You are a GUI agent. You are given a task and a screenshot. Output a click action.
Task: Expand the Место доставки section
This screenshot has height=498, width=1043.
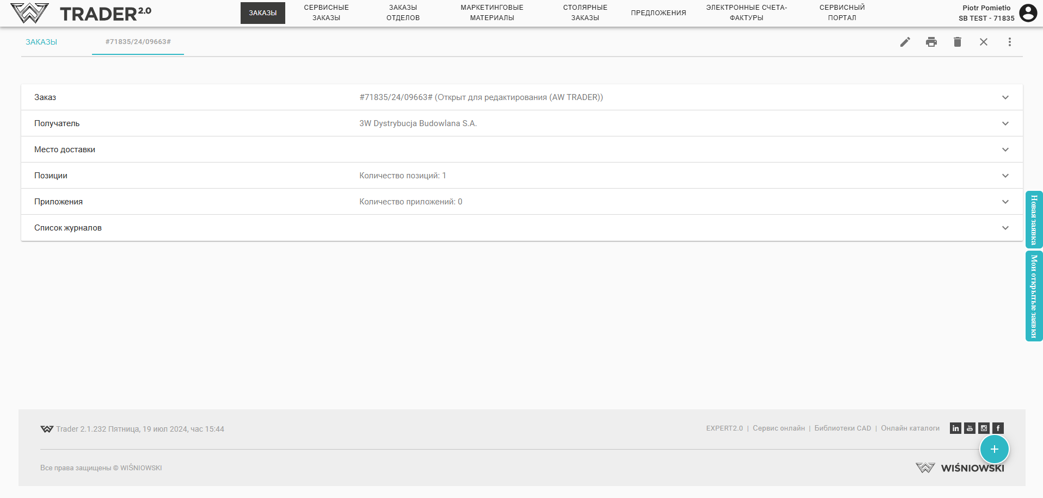(1005, 150)
